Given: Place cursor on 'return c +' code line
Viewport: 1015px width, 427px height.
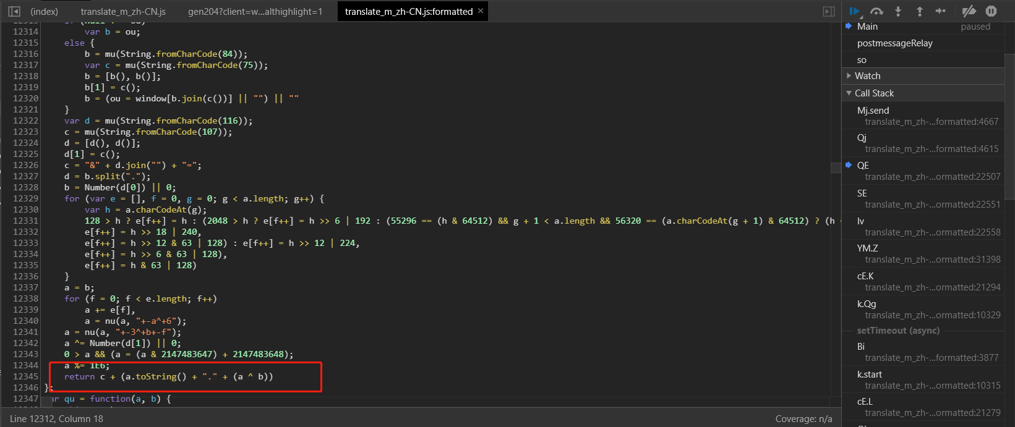Looking at the screenshot, I should tap(168, 376).
